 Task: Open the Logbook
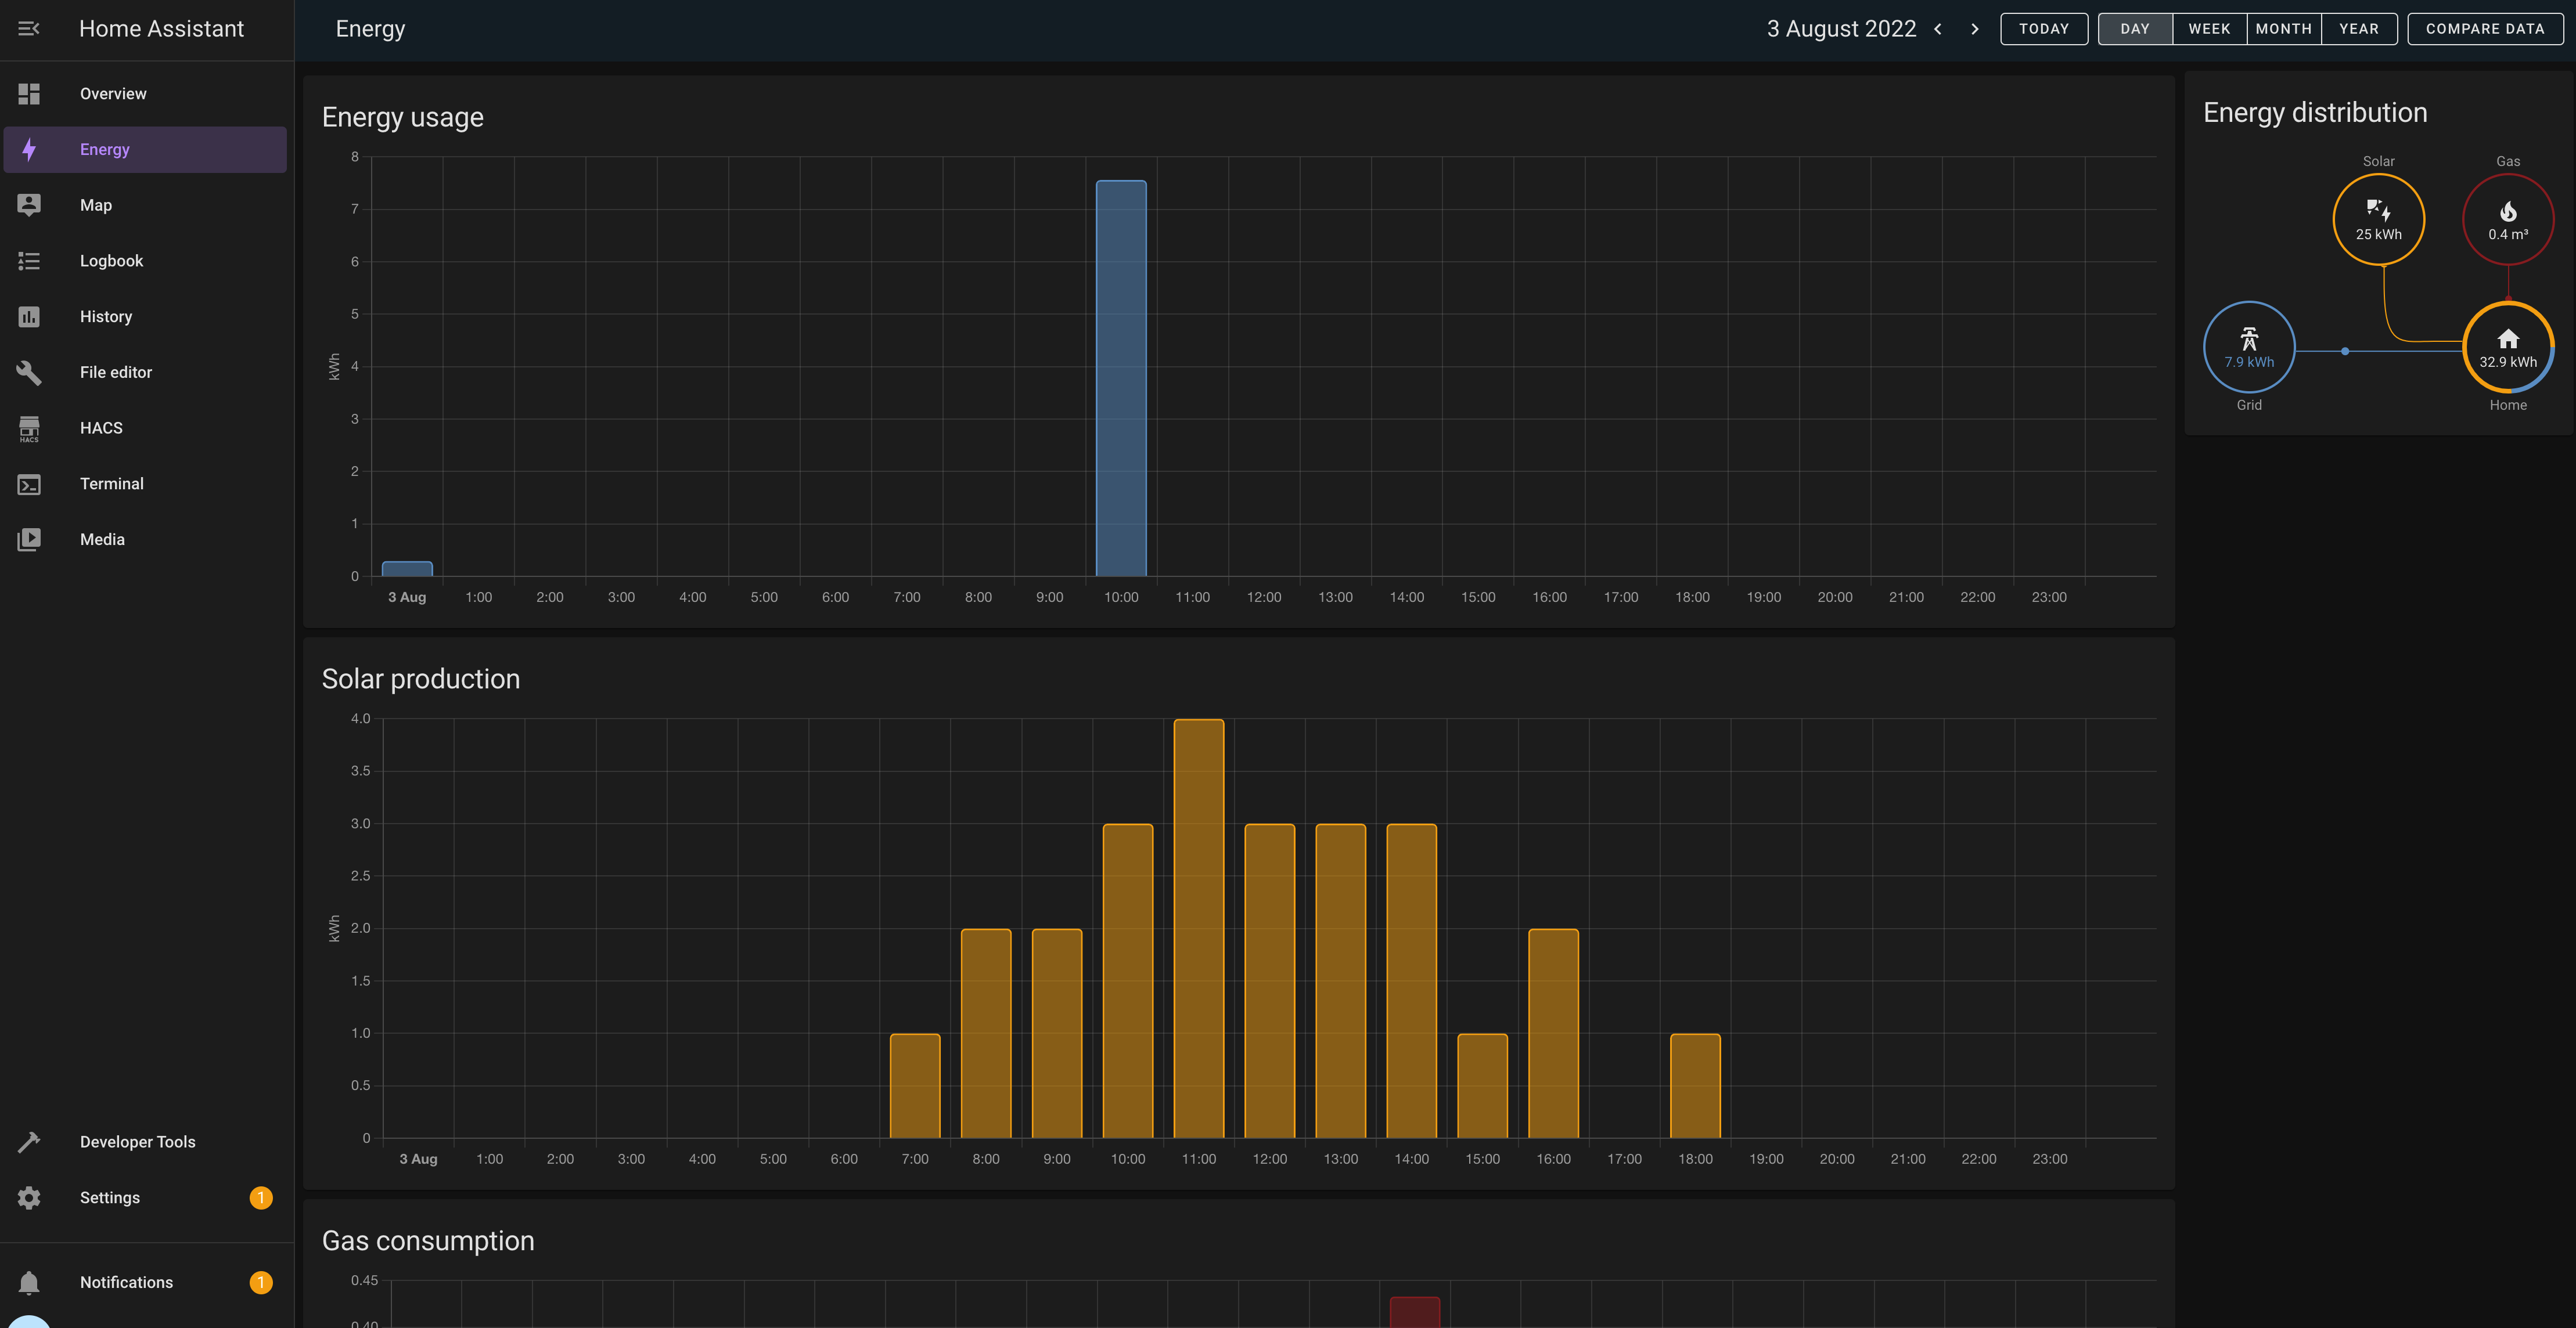point(111,261)
